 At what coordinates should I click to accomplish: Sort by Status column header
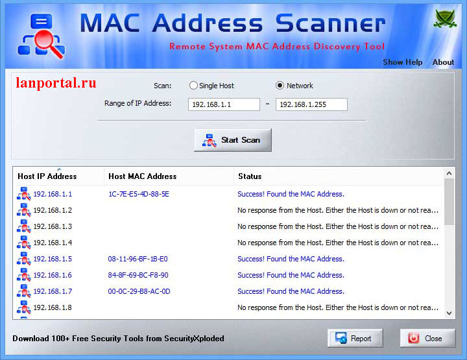339,176
